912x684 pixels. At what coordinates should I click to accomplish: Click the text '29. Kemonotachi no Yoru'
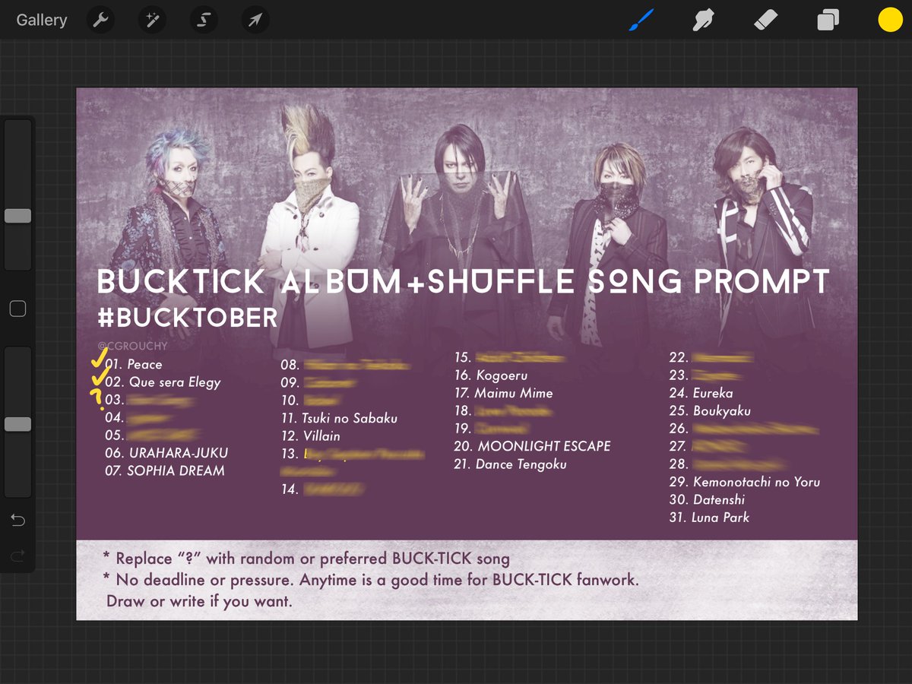(745, 482)
